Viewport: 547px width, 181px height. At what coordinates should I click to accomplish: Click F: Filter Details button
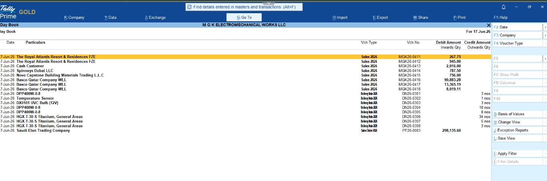pyautogui.click(x=517, y=161)
